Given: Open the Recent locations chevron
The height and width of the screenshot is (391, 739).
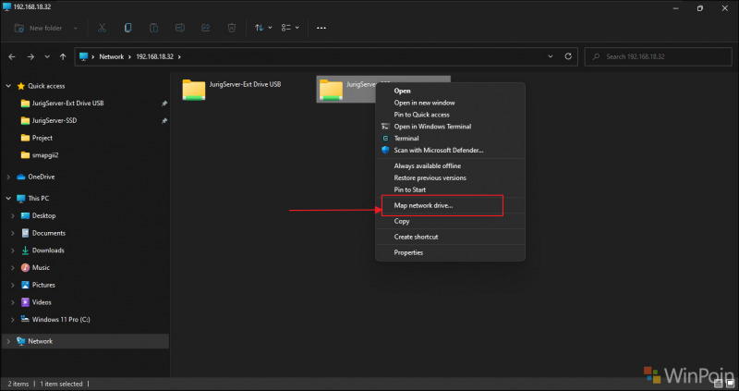Looking at the screenshot, I should pyautogui.click(x=47, y=56).
